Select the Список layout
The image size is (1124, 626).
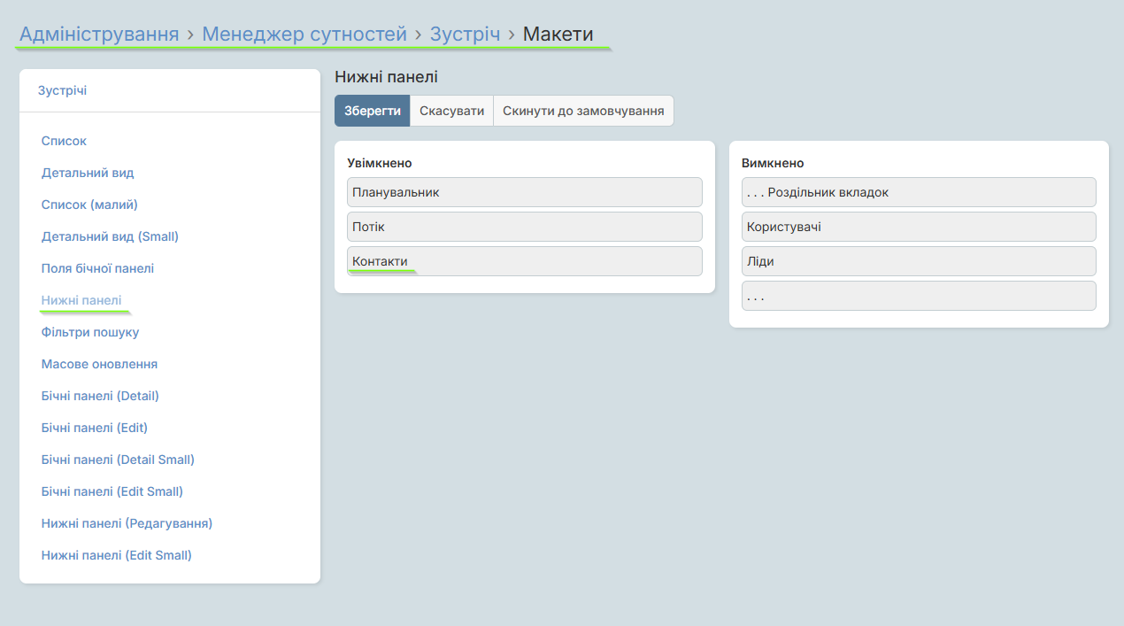tap(64, 141)
